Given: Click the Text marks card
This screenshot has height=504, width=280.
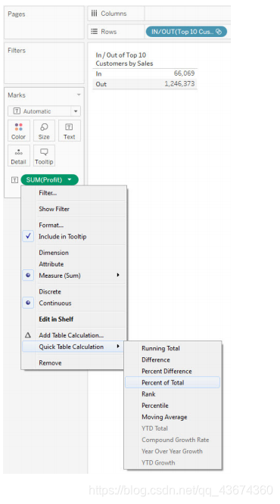Looking at the screenshot, I should (69, 130).
